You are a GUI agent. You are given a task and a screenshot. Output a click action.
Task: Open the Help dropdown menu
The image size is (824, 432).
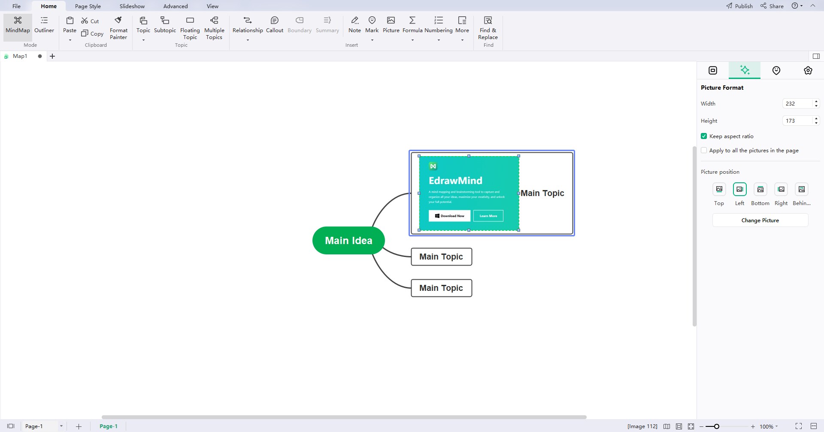coord(797,6)
